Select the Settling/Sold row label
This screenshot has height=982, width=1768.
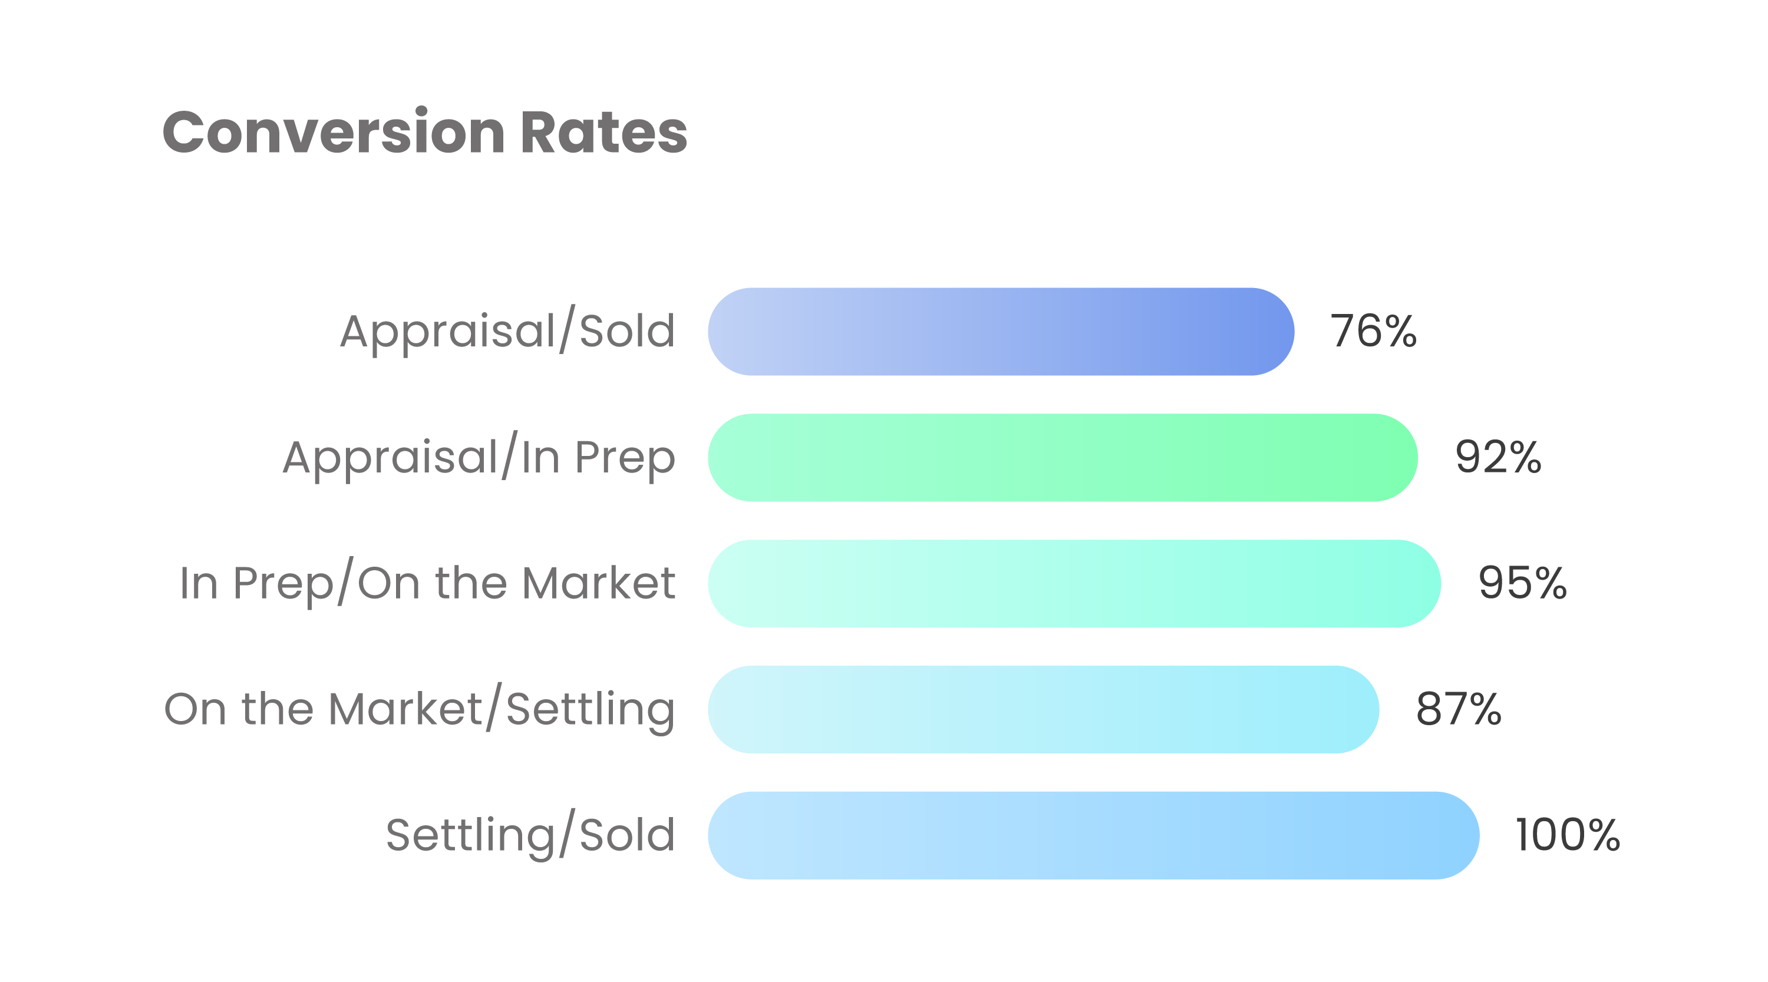click(x=530, y=835)
